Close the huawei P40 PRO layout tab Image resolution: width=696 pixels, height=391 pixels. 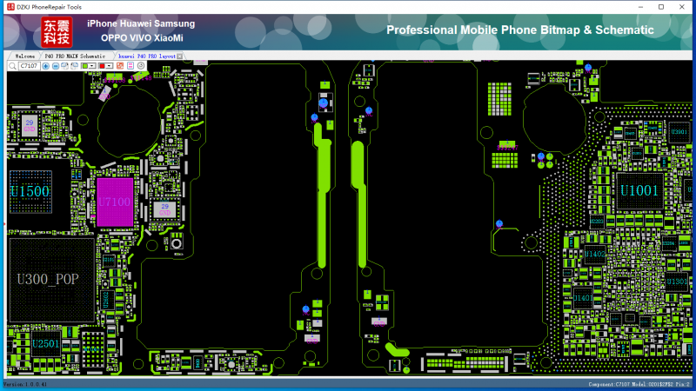180,56
